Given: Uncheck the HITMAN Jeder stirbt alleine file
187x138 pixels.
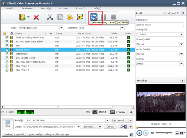Looking at the screenshot, I should point(7,42).
